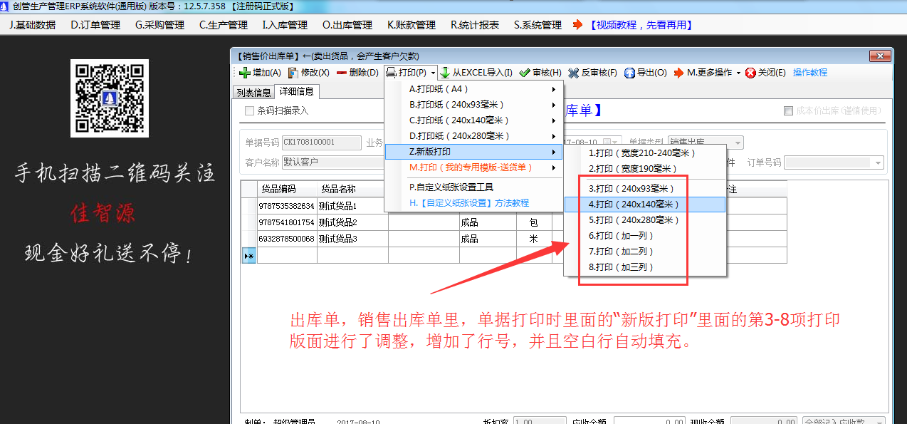Click the 审核(H) approve checkmark icon

point(525,73)
